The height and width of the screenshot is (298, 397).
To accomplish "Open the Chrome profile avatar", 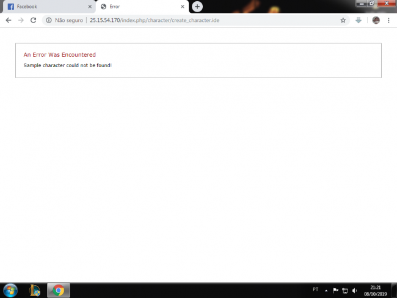I will [x=376, y=20].
